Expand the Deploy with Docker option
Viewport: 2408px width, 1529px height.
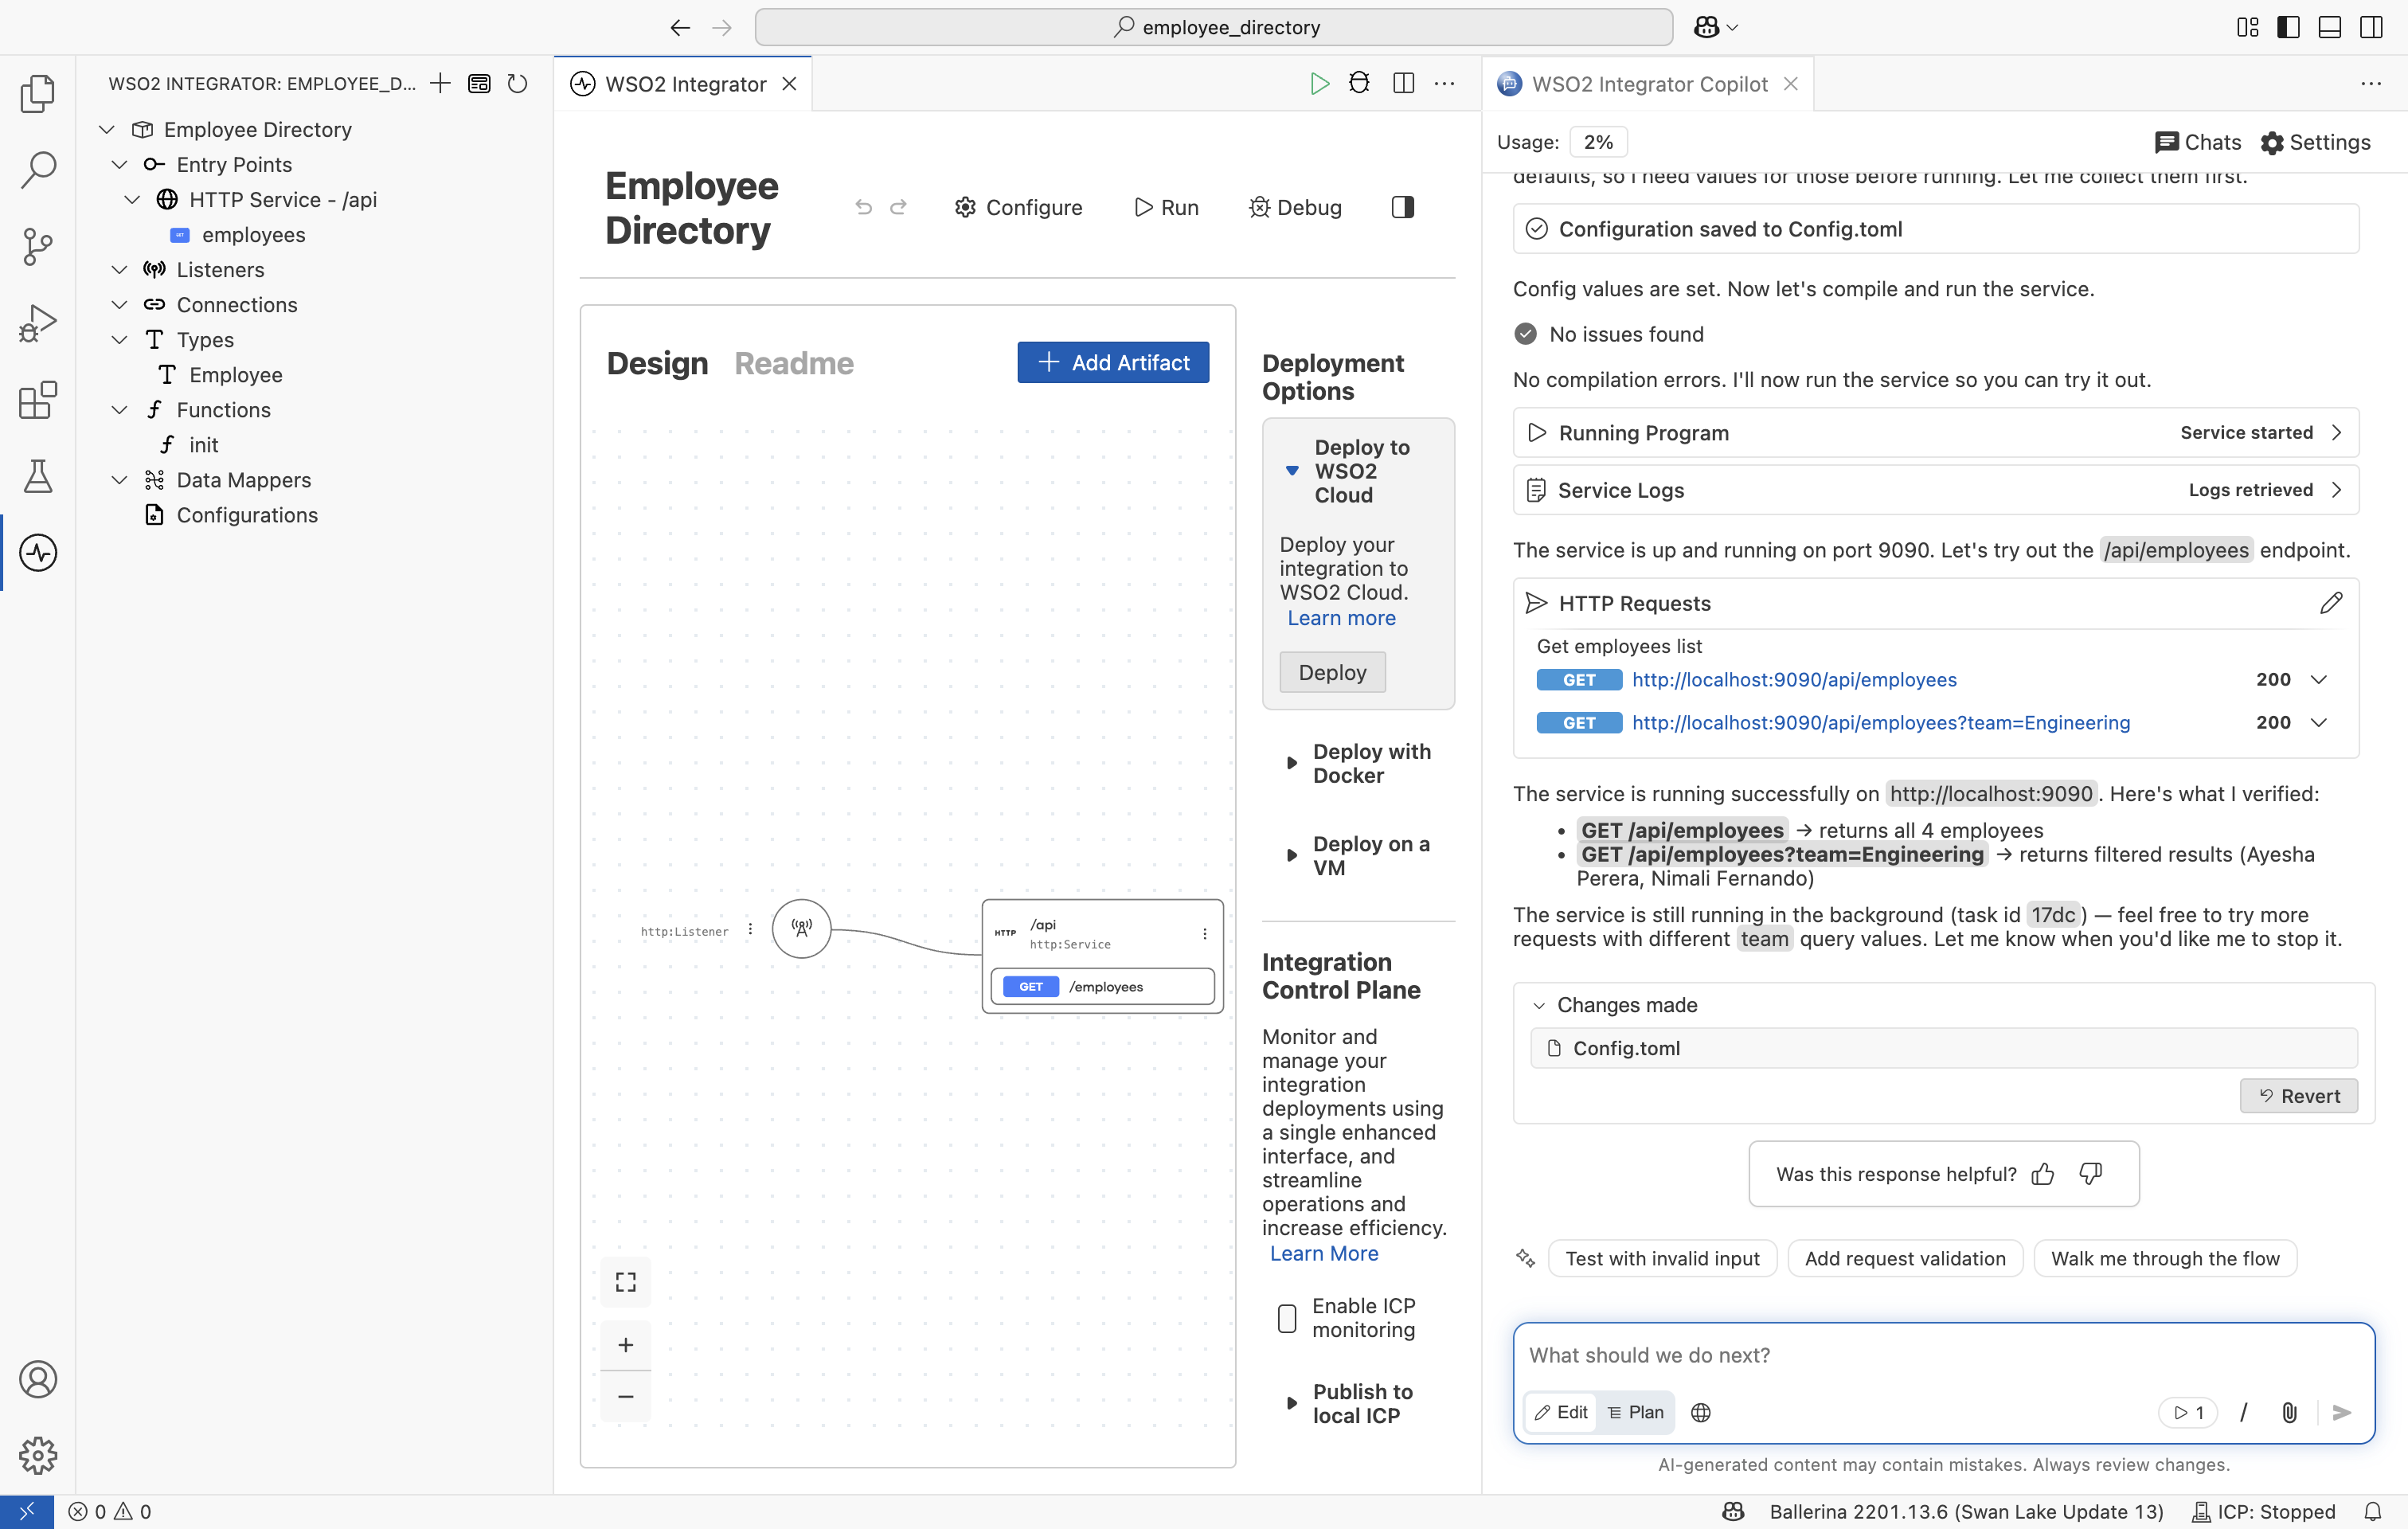click(x=1291, y=764)
